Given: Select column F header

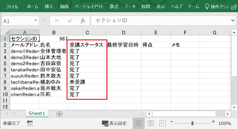Looking at the screenshot, I should [185, 32].
